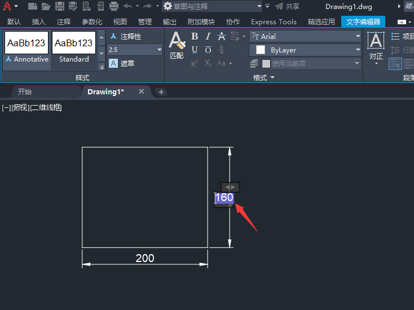Open the 协作 ribbon tab
The image size is (414, 310).
233,21
